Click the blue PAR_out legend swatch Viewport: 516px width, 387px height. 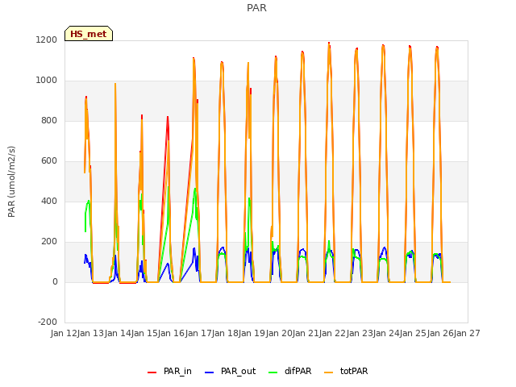[x=210, y=372]
